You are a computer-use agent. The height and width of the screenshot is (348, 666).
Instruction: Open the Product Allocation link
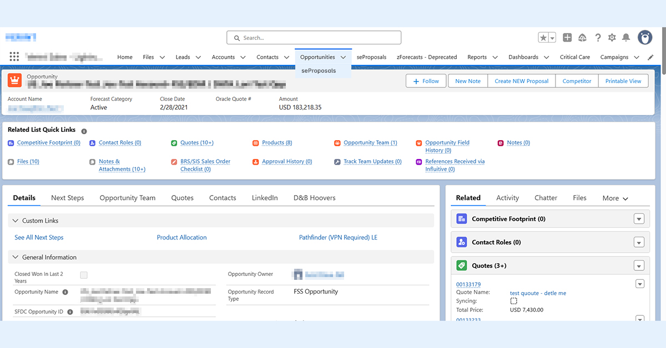[181, 237]
